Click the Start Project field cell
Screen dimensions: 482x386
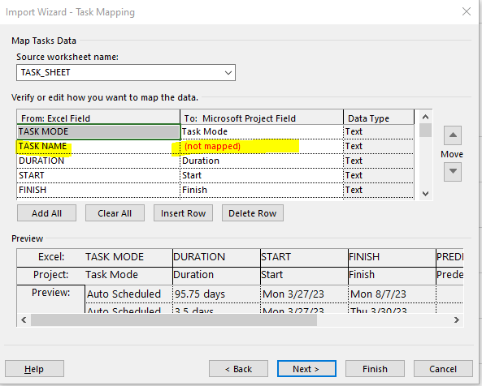pyautogui.click(x=262, y=175)
